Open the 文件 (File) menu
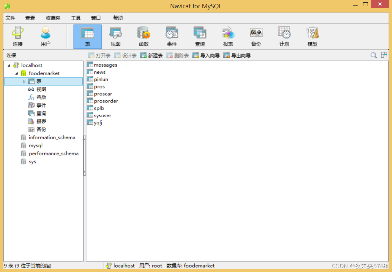This screenshot has width=392, height=272. (x=11, y=18)
